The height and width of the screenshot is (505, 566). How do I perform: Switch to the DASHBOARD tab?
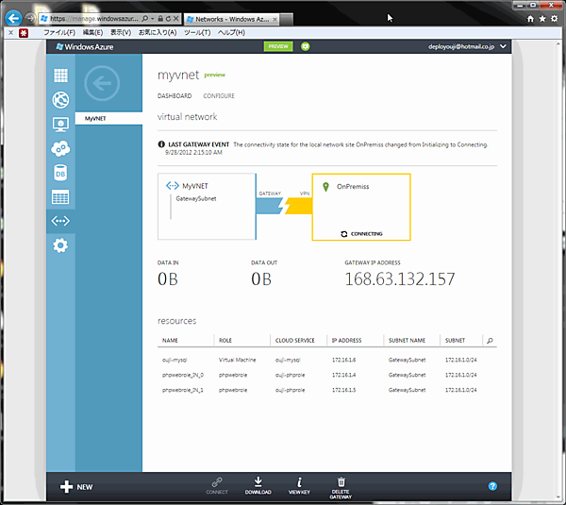tap(175, 95)
